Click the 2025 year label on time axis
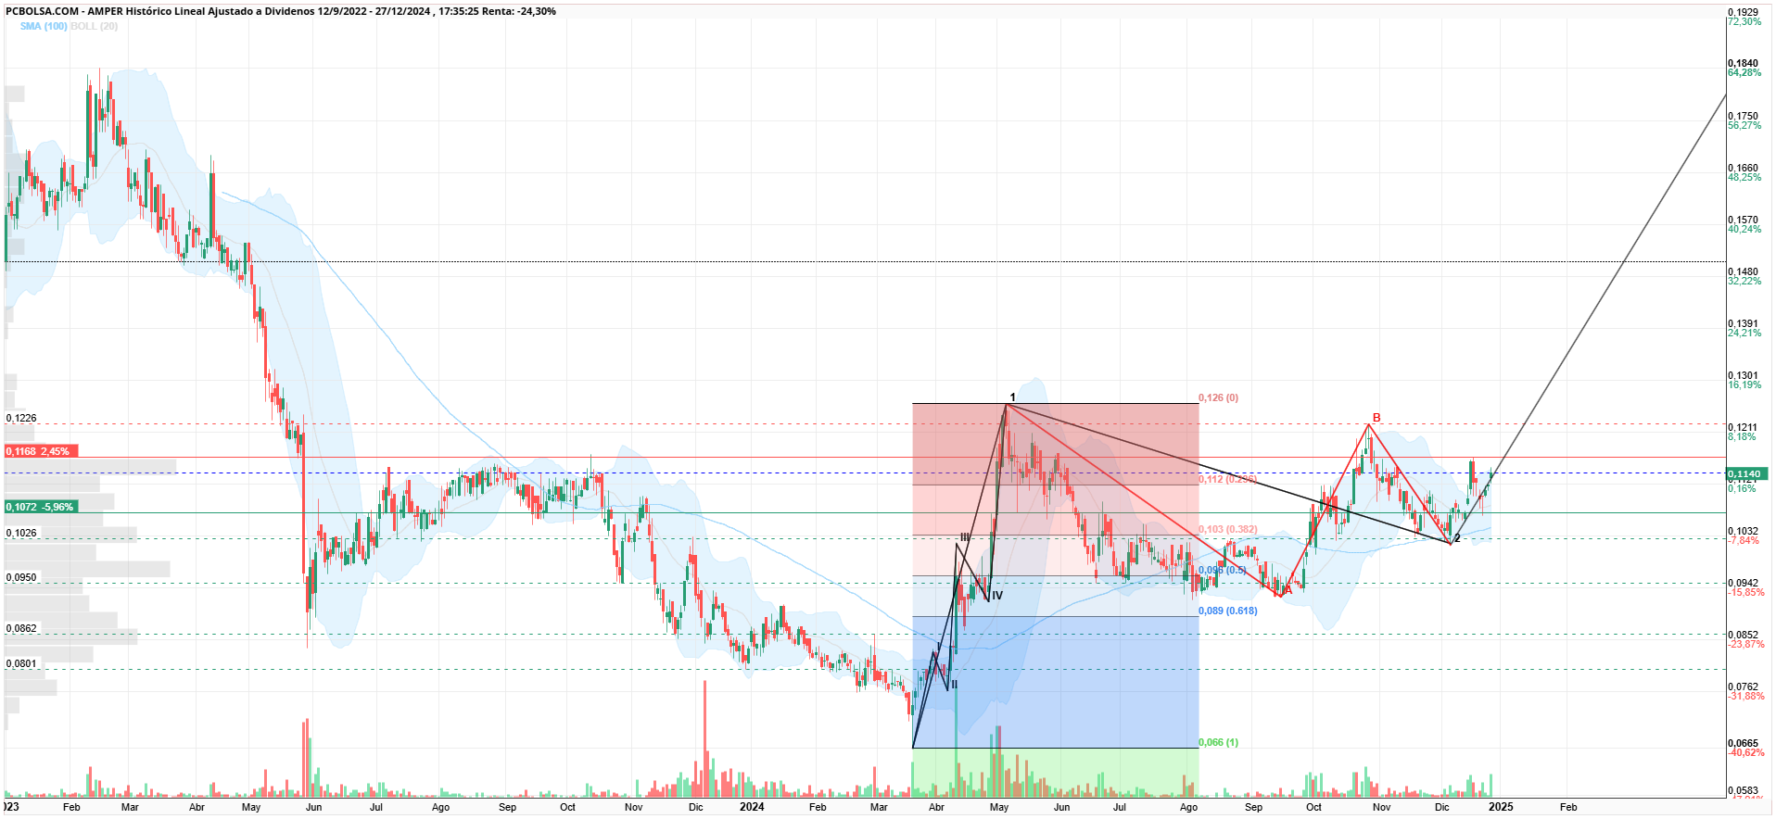The height and width of the screenshot is (819, 1776). click(x=1501, y=807)
